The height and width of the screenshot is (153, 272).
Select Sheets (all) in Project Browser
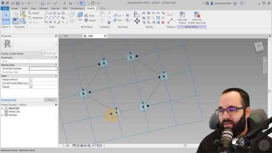click(14, 111)
